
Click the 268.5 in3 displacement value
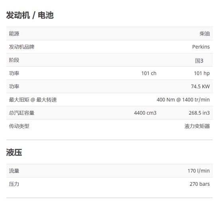click(199, 113)
